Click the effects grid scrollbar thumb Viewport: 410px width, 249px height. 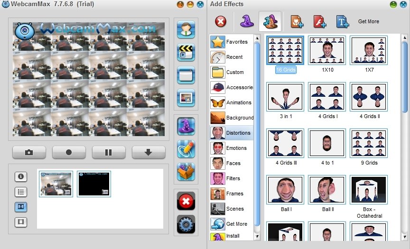point(404,78)
